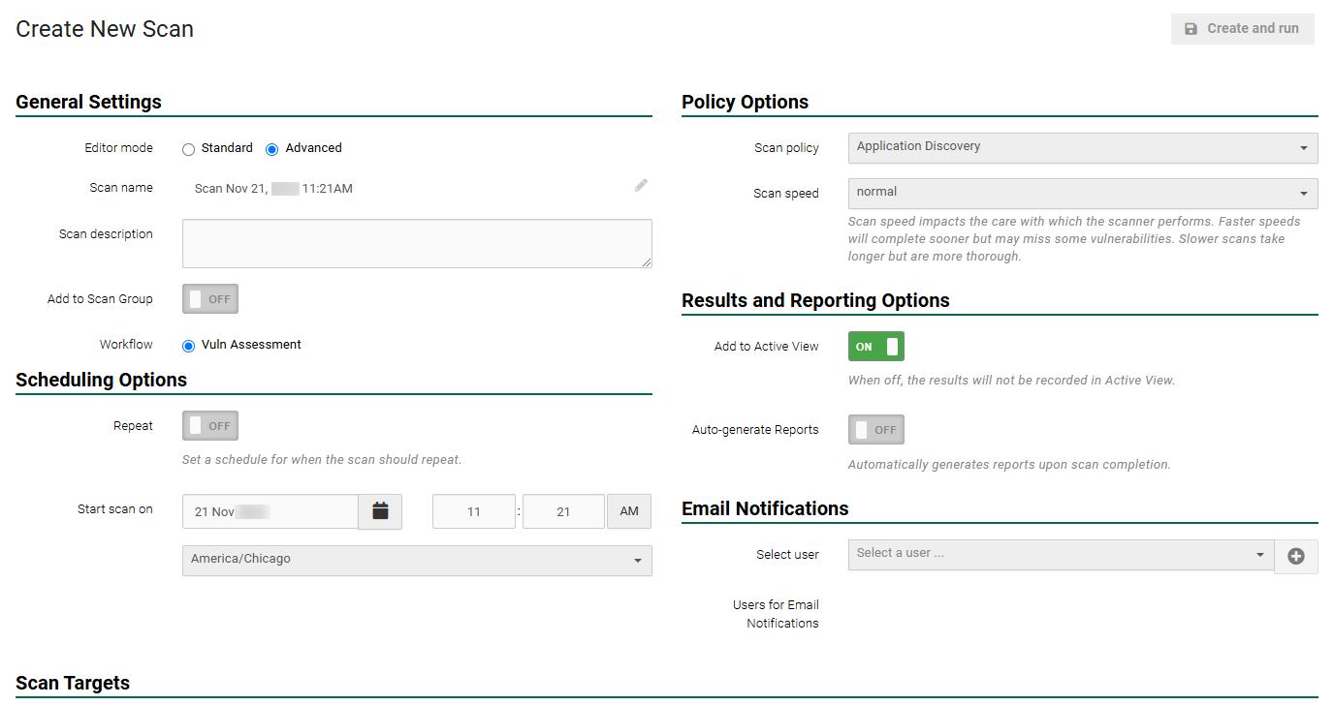Enable Auto-generate Reports

[875, 429]
